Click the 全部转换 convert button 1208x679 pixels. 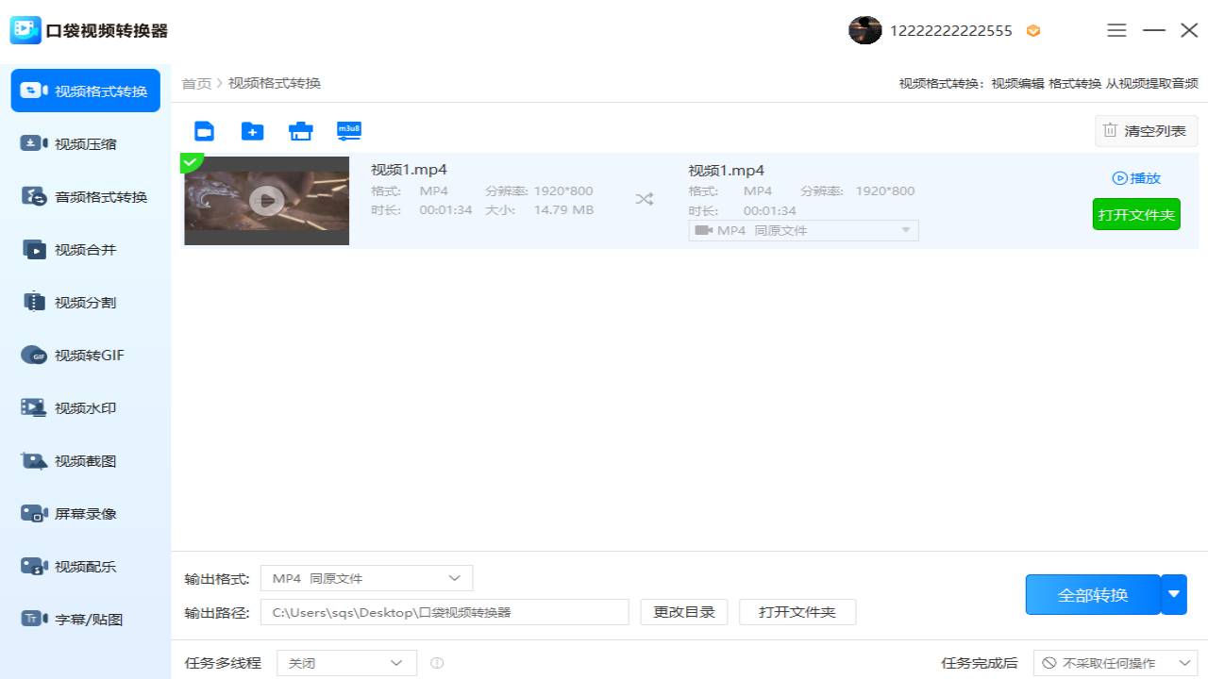[1093, 594]
